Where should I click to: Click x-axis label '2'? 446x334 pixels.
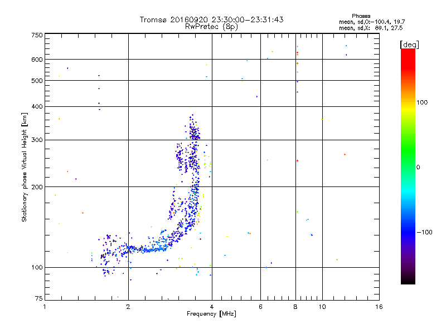[128, 307]
